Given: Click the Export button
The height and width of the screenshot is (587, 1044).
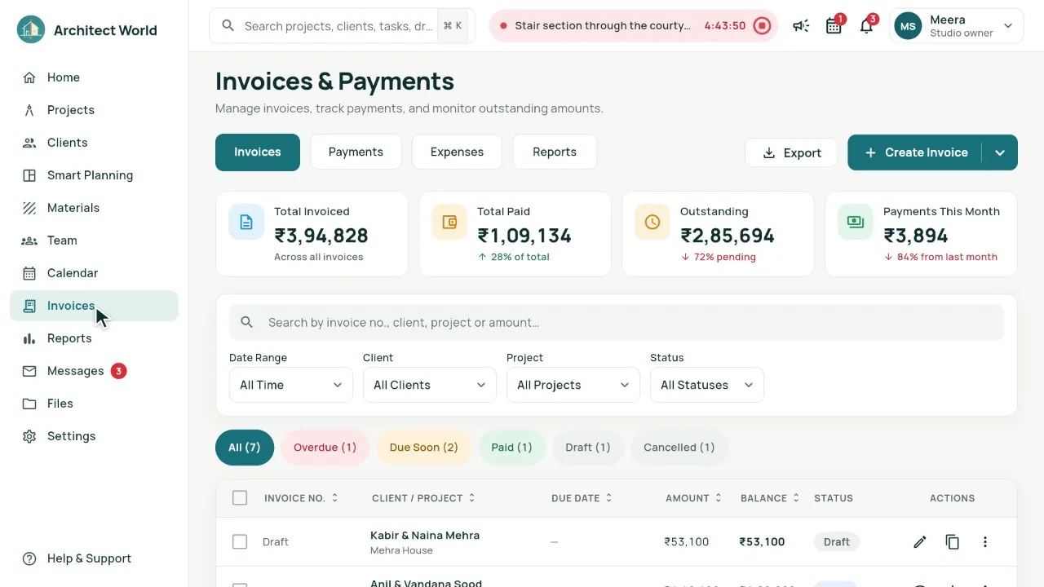Looking at the screenshot, I should tap(791, 152).
